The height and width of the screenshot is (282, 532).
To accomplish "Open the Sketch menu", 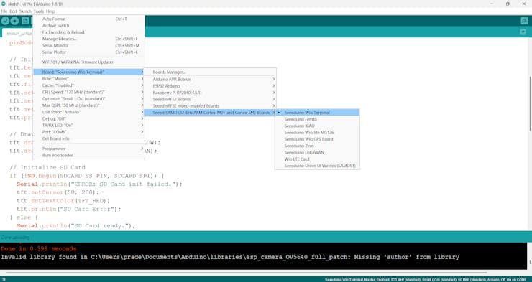I will click(x=25, y=11).
